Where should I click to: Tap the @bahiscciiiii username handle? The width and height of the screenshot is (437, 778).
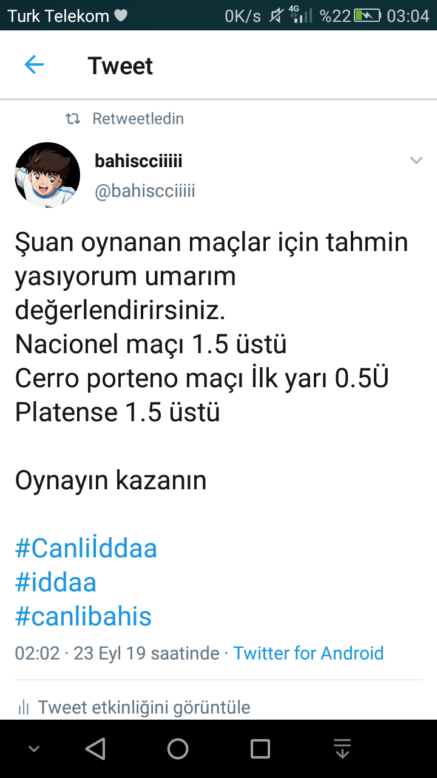(x=145, y=191)
